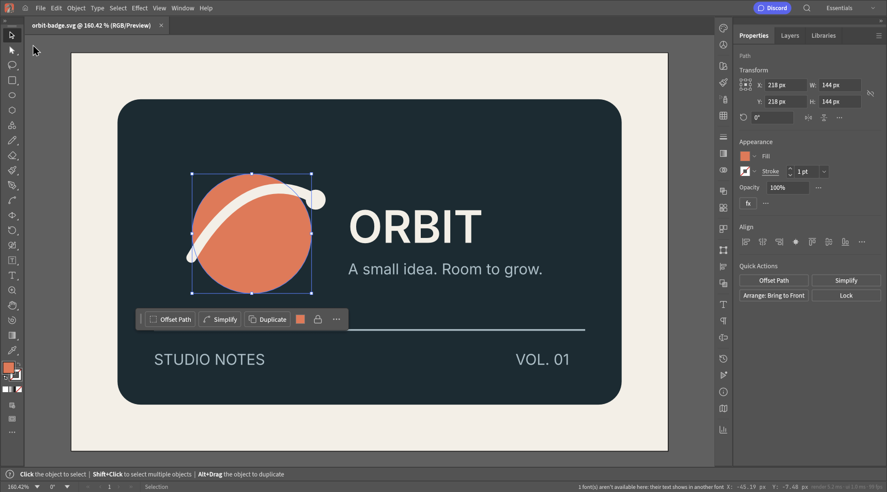Image resolution: width=887 pixels, height=492 pixels.
Task: Flip the object vertically
Action: pyautogui.click(x=824, y=117)
